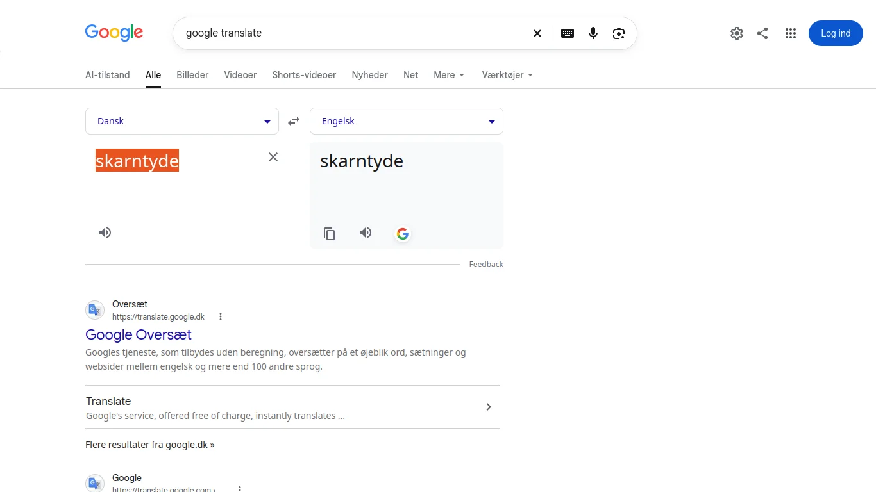
Task: Open the Google Oversæt result link
Action: tap(139, 334)
